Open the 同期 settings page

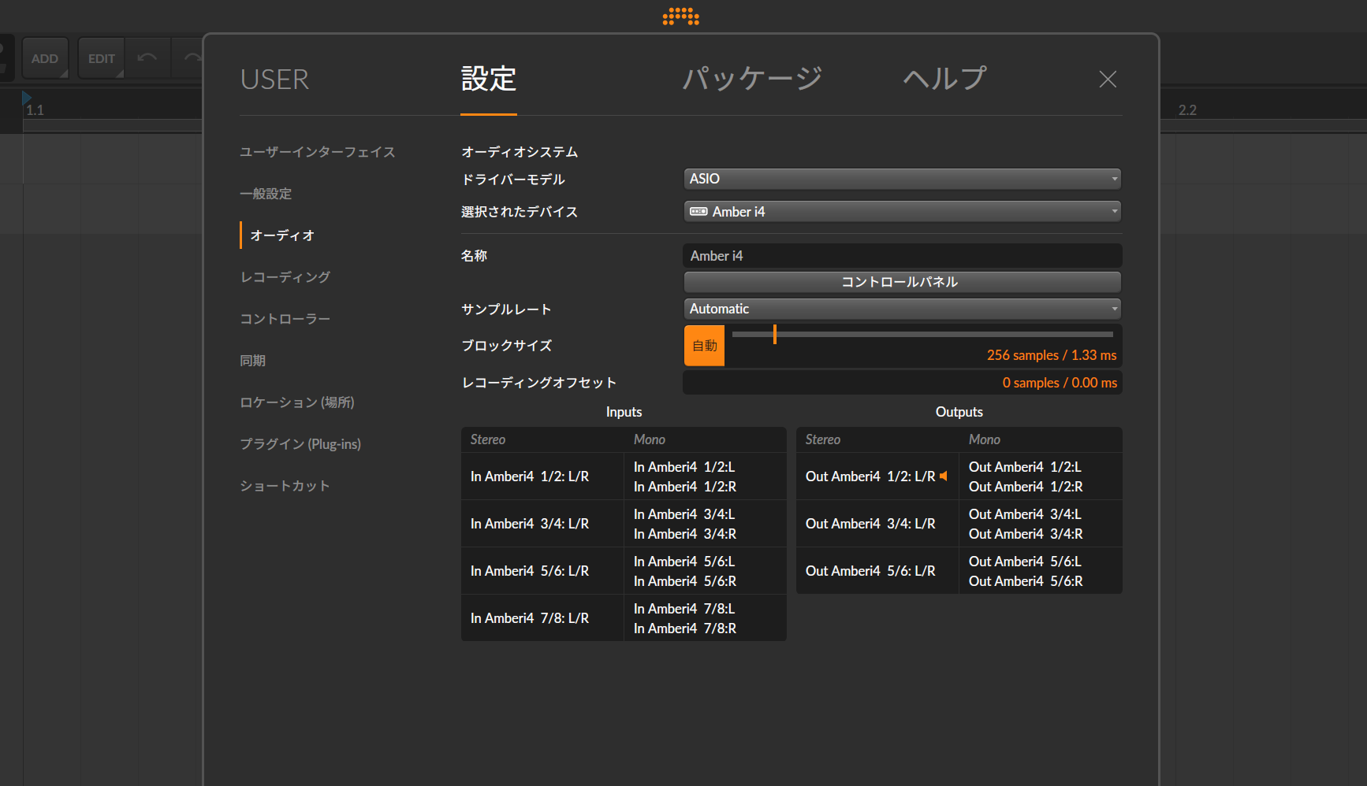253,361
